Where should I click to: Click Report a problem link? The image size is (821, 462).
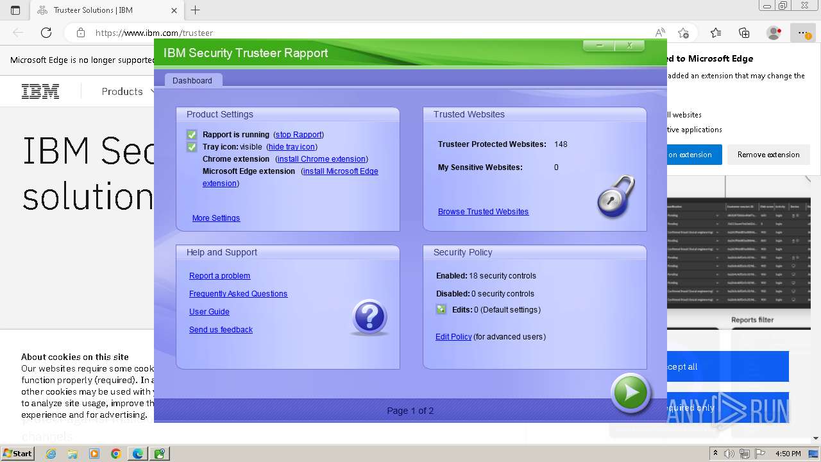coord(220,276)
